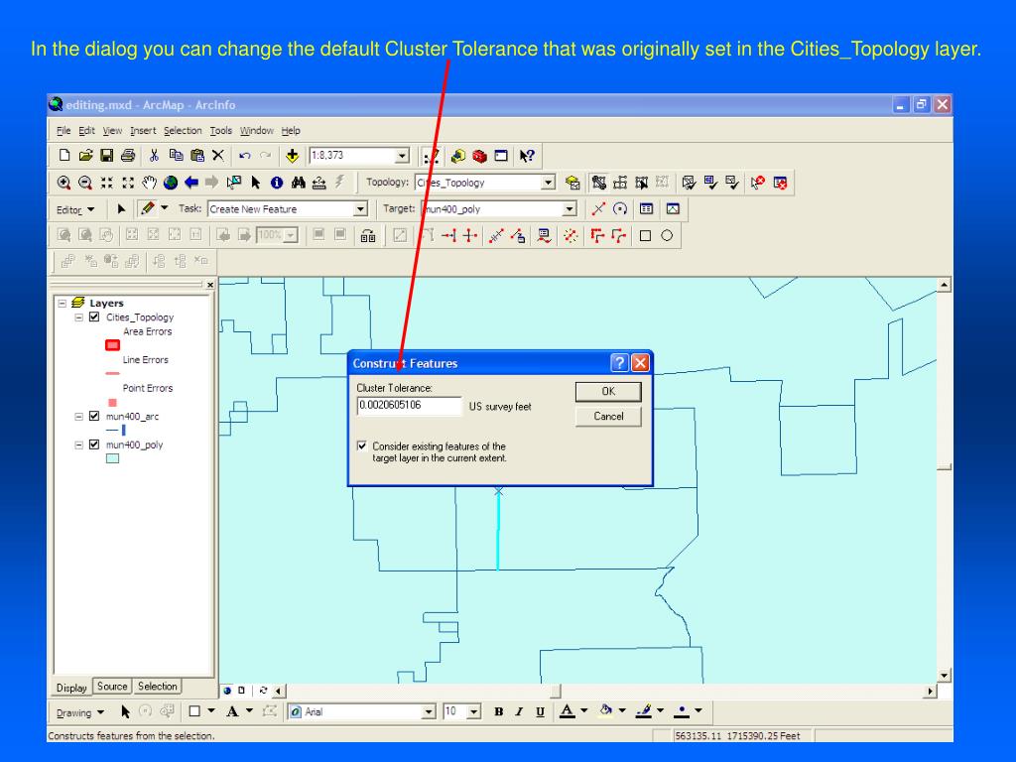Image resolution: width=1016 pixels, height=762 pixels.
Task: Click the Validate Topology in current extent icon
Action: [x=710, y=183]
